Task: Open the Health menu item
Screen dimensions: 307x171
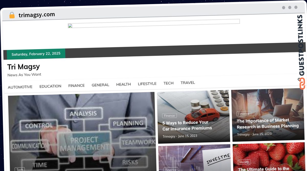Action: coord(124,84)
